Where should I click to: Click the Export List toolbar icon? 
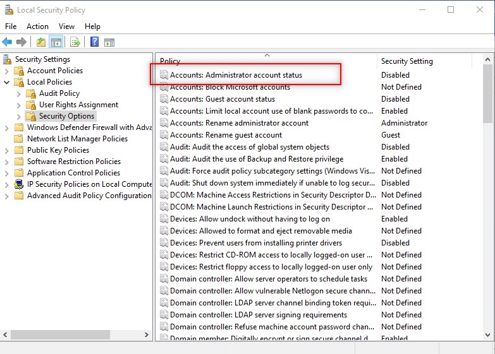[x=75, y=42]
